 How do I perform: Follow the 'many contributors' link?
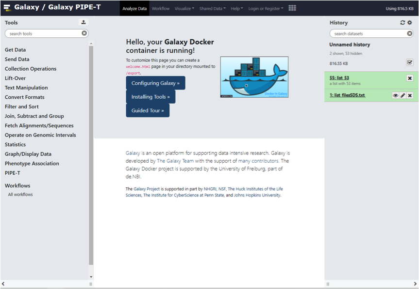258,161
